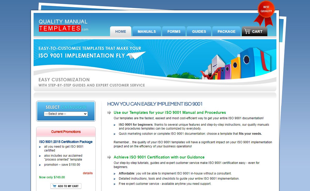
Task: Click the shopping cart icon in navigation
Action: click(x=247, y=31)
